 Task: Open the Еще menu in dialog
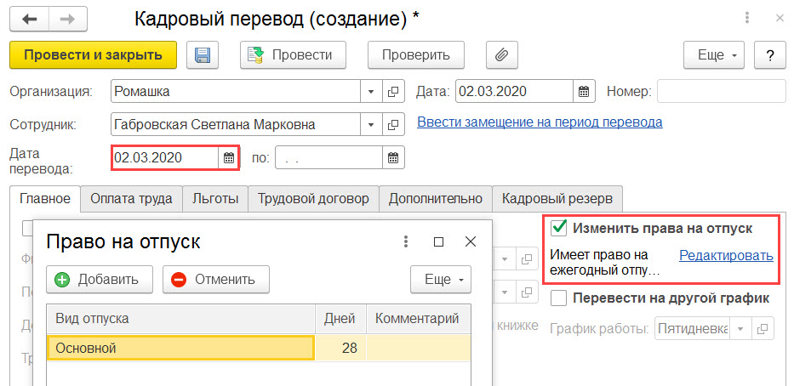click(x=441, y=279)
